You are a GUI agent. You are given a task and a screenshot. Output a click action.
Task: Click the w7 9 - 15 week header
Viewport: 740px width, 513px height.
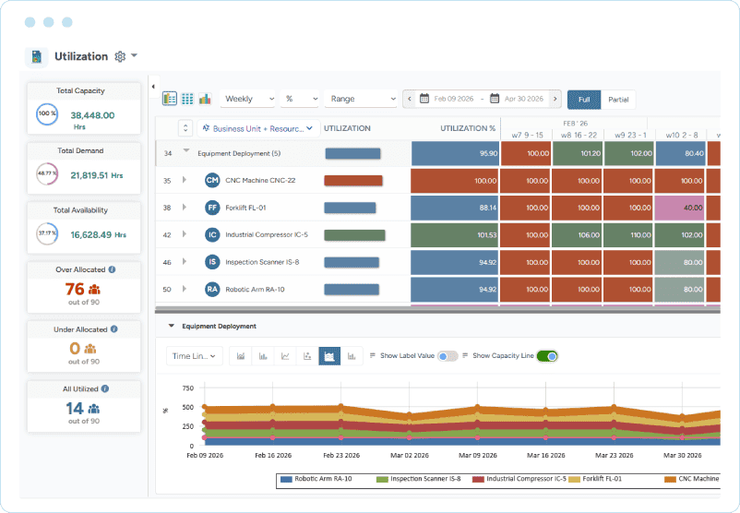click(527, 135)
